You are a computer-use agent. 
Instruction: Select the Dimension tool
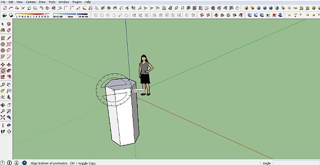pos(9,85)
